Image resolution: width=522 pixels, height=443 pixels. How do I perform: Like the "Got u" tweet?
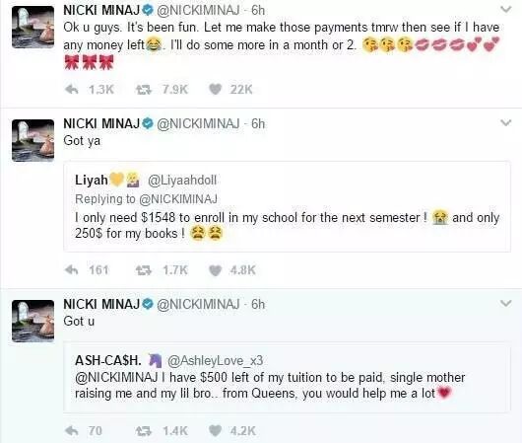215,431
